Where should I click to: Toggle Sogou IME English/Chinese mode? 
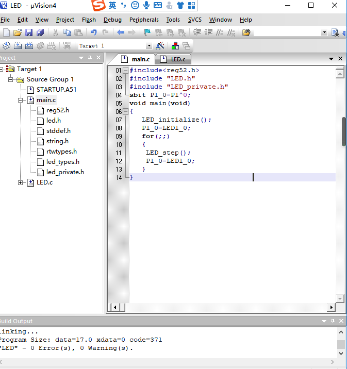(112, 5)
